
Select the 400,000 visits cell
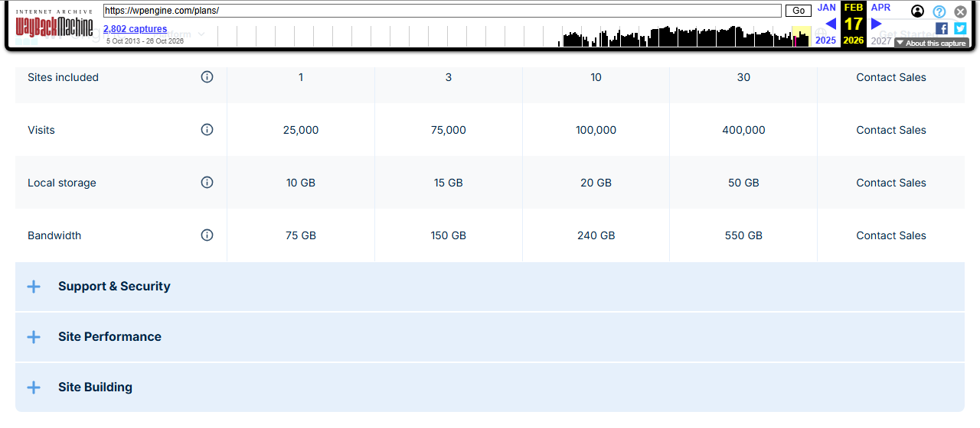743,130
